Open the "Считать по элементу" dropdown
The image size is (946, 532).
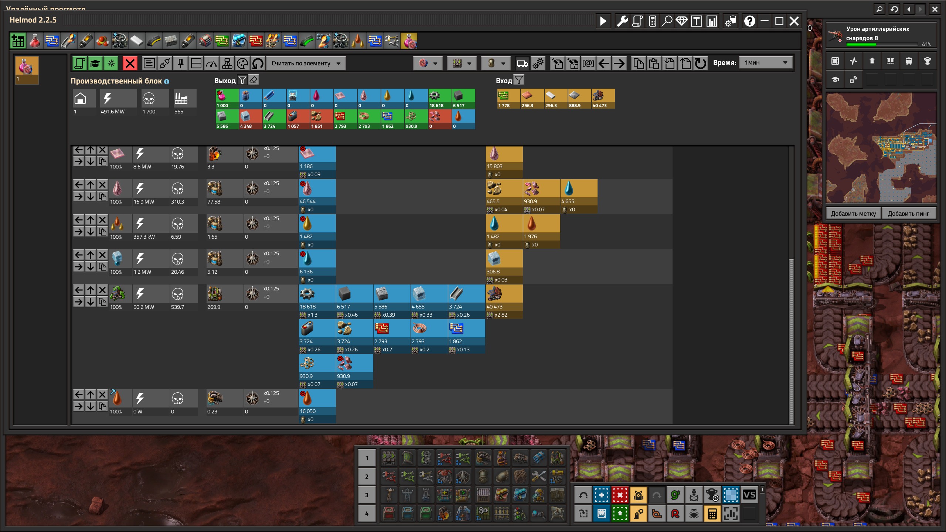[306, 64]
